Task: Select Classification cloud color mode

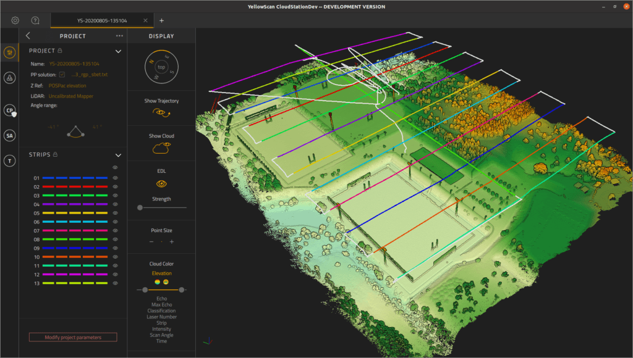Action: click(x=161, y=310)
